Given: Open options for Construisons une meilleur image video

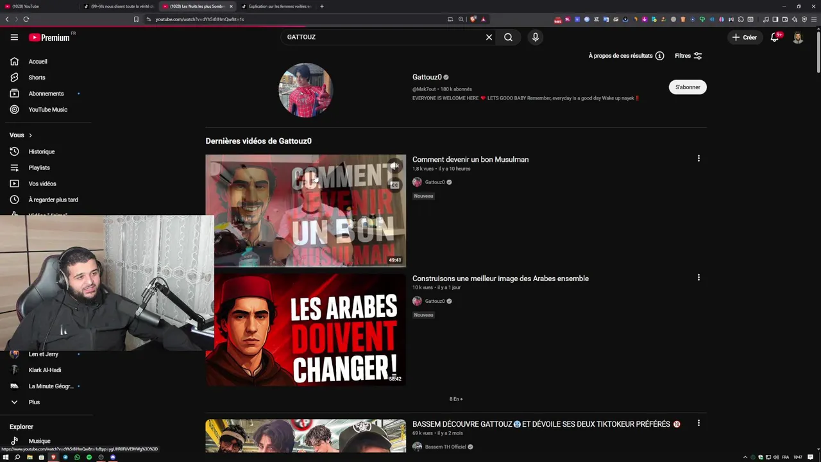Looking at the screenshot, I should 698,278.
